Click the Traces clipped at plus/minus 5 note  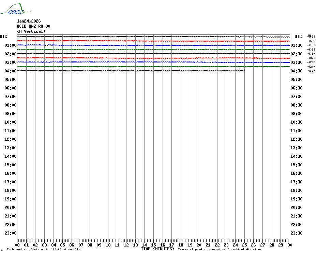[220, 249]
